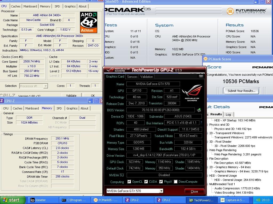
Task: Expand the File Decryption tree node
Action: coord(207,159)
